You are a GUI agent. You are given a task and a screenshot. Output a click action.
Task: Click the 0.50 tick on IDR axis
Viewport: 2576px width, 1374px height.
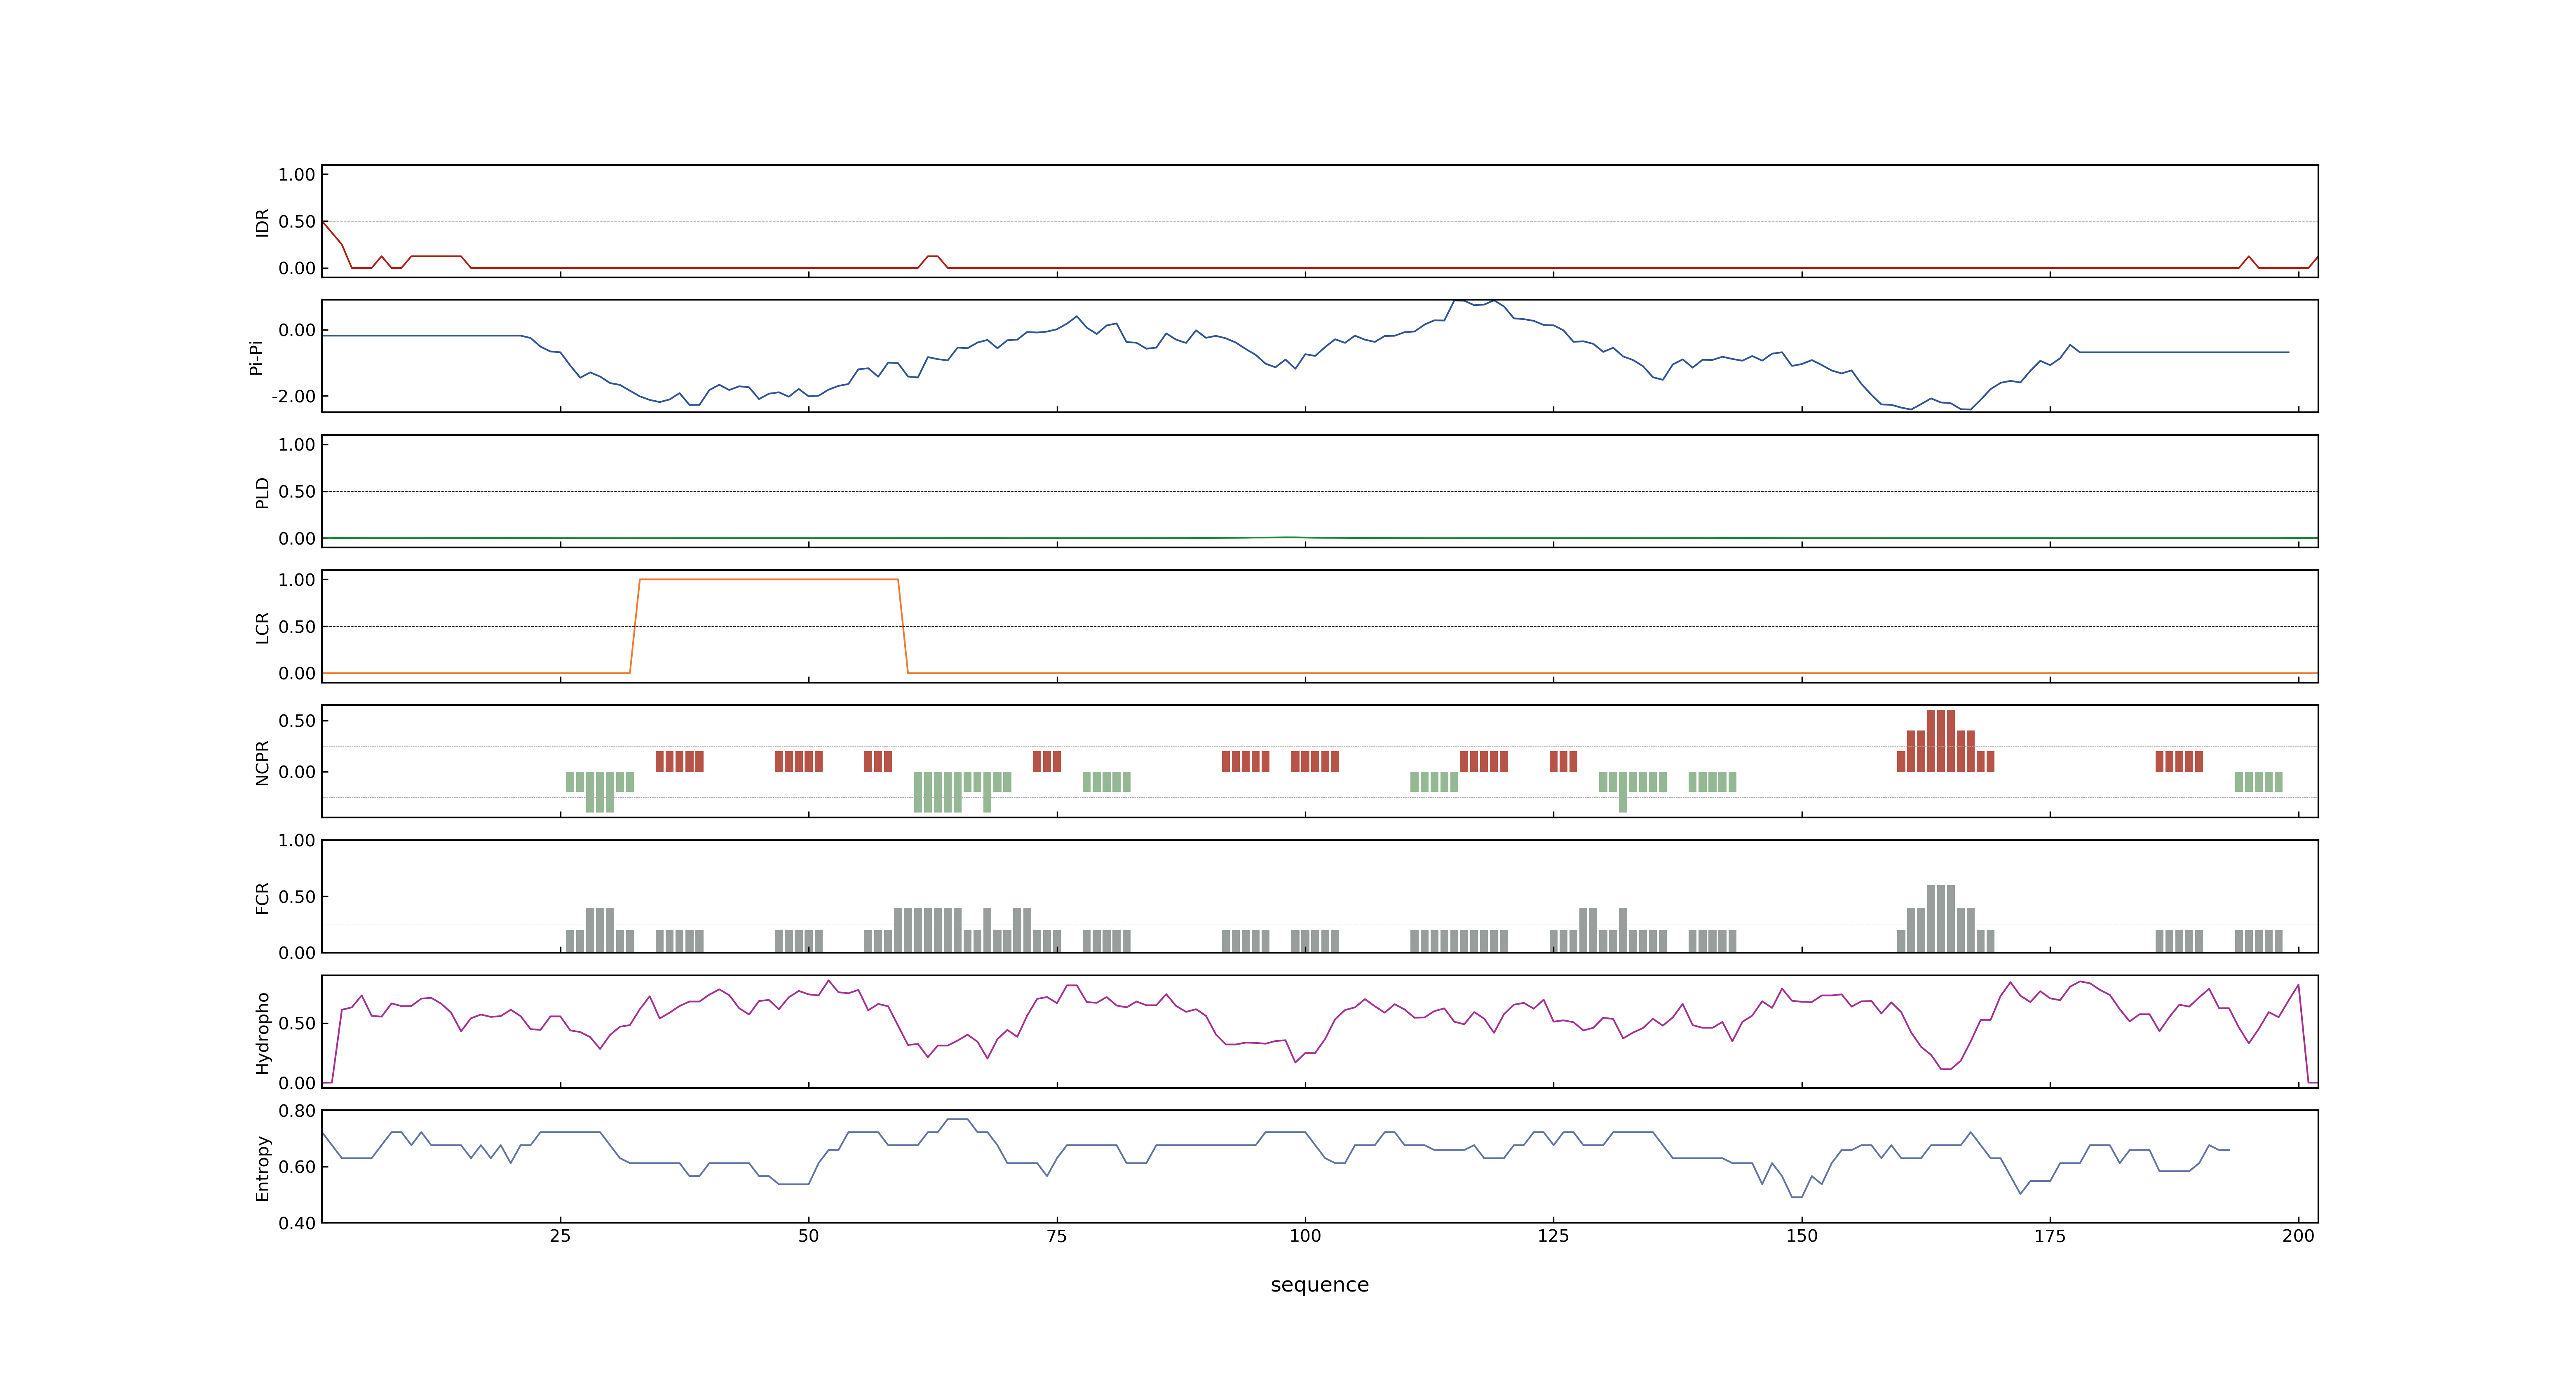297,222
